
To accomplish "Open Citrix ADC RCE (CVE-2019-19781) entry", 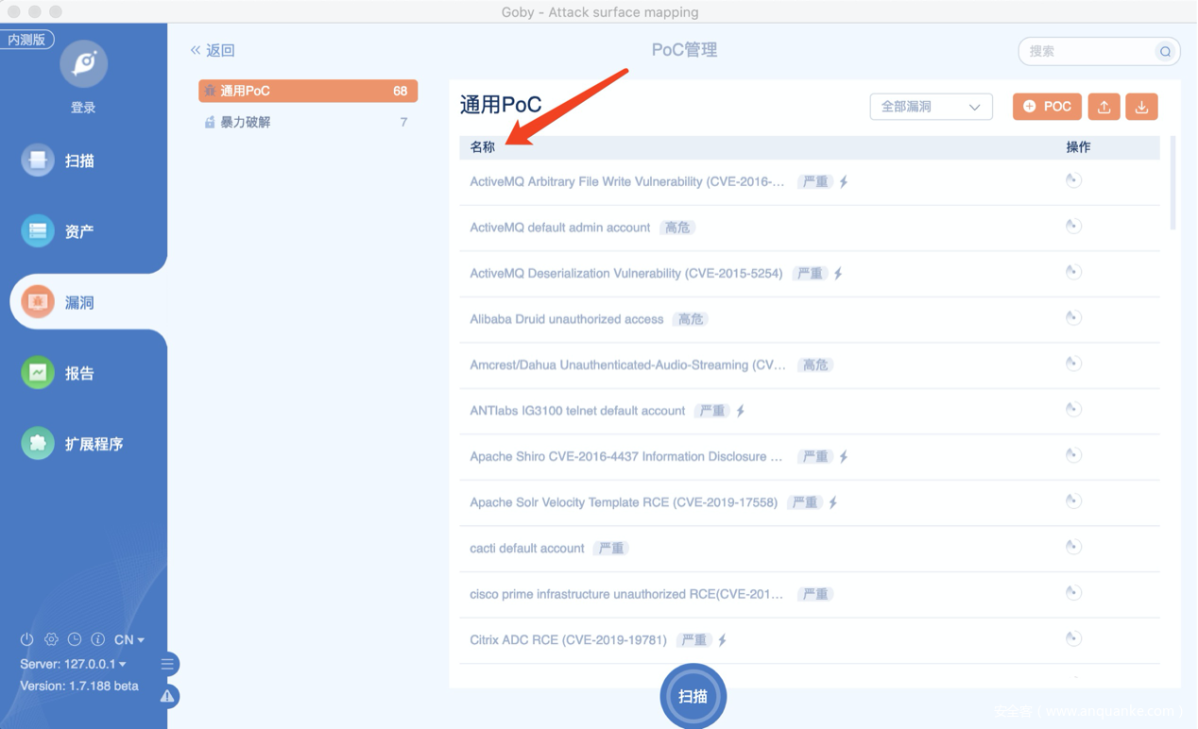I will (x=568, y=640).
